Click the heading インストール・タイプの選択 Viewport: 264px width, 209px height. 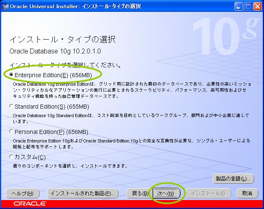(63, 39)
